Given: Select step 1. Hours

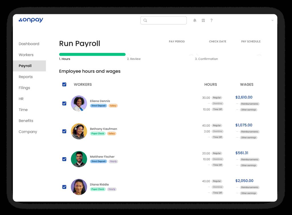Looking at the screenshot, I should click(x=65, y=59).
